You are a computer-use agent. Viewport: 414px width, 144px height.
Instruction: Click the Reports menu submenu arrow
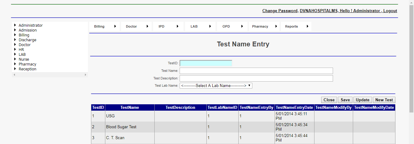[x=307, y=26]
